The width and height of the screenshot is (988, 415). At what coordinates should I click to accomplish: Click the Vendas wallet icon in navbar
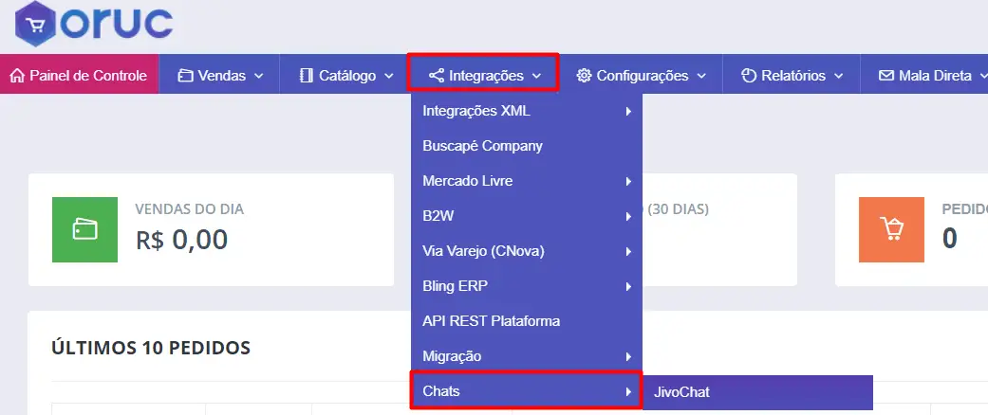click(185, 76)
